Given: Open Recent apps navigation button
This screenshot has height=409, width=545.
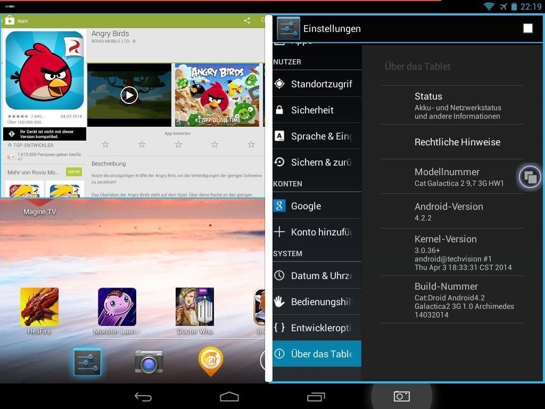Looking at the screenshot, I should tap(316, 396).
